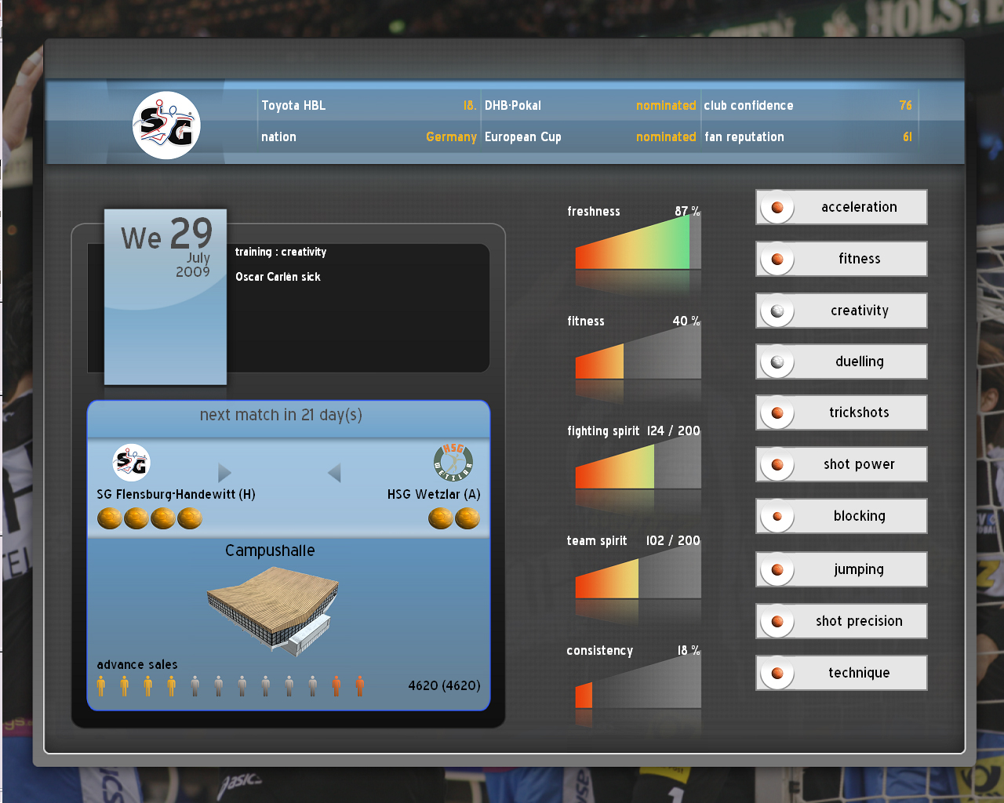Toggle acceleration training option
The height and width of the screenshot is (803, 1004).
[842, 207]
